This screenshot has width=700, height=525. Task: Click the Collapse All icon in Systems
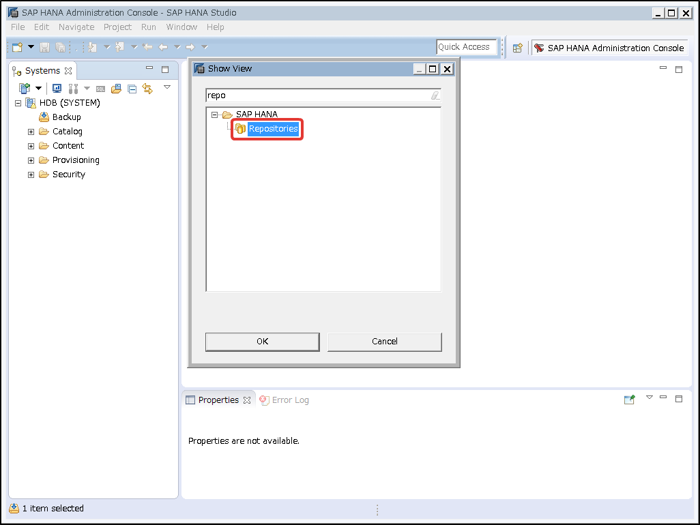coord(132,89)
